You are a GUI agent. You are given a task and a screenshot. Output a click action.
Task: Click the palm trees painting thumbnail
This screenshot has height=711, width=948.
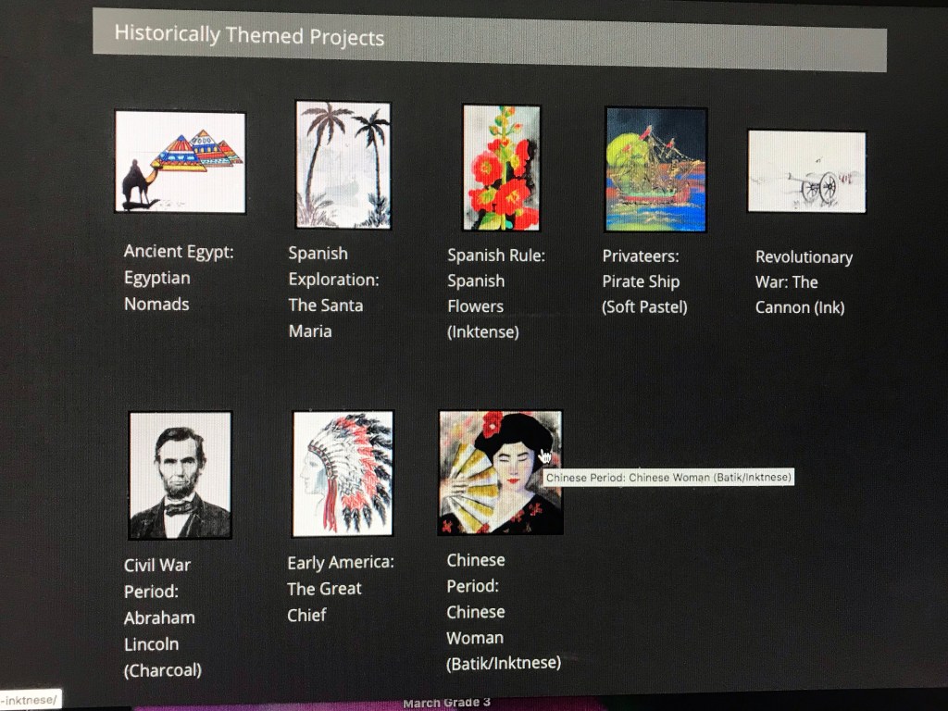click(343, 165)
